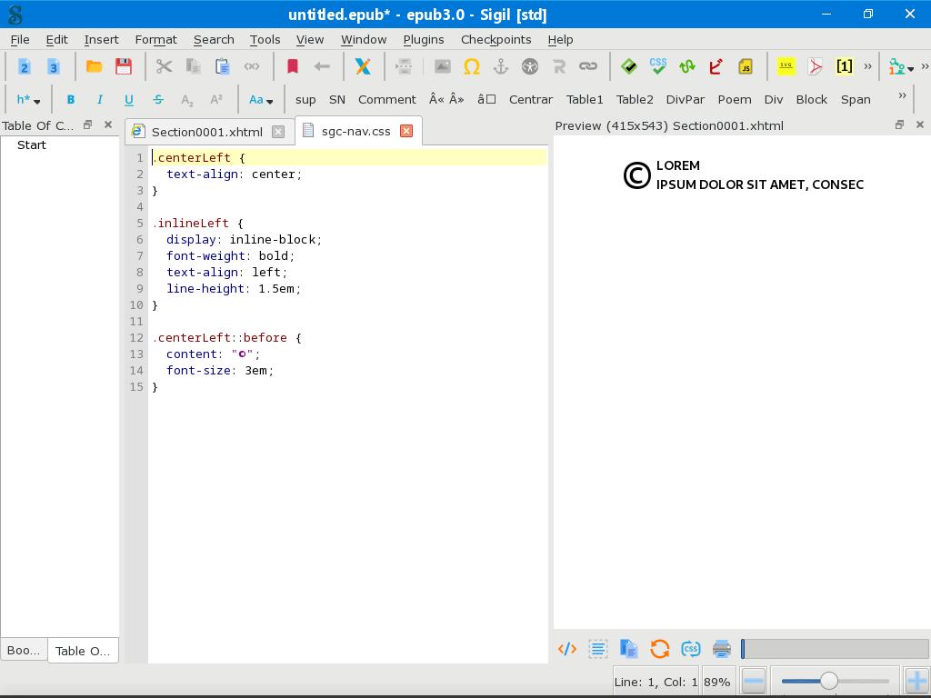The height and width of the screenshot is (698, 931).
Task: Toggle Italic formatting
Action: [100, 99]
